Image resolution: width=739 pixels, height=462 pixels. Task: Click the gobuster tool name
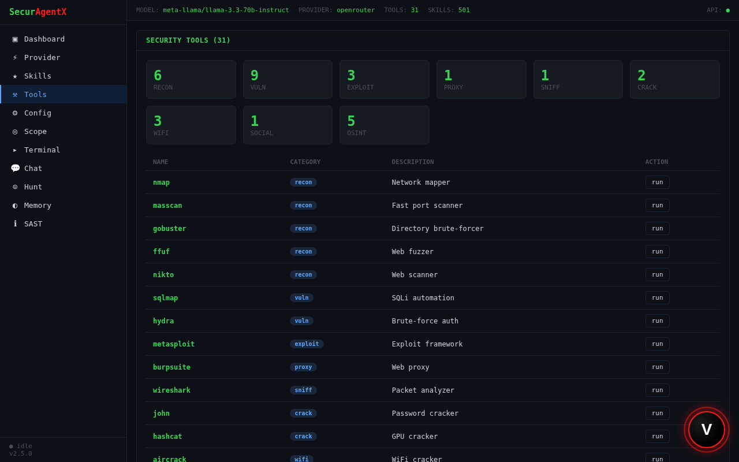(x=170, y=229)
